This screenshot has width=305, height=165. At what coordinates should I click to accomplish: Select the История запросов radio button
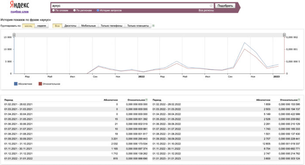(98, 10)
